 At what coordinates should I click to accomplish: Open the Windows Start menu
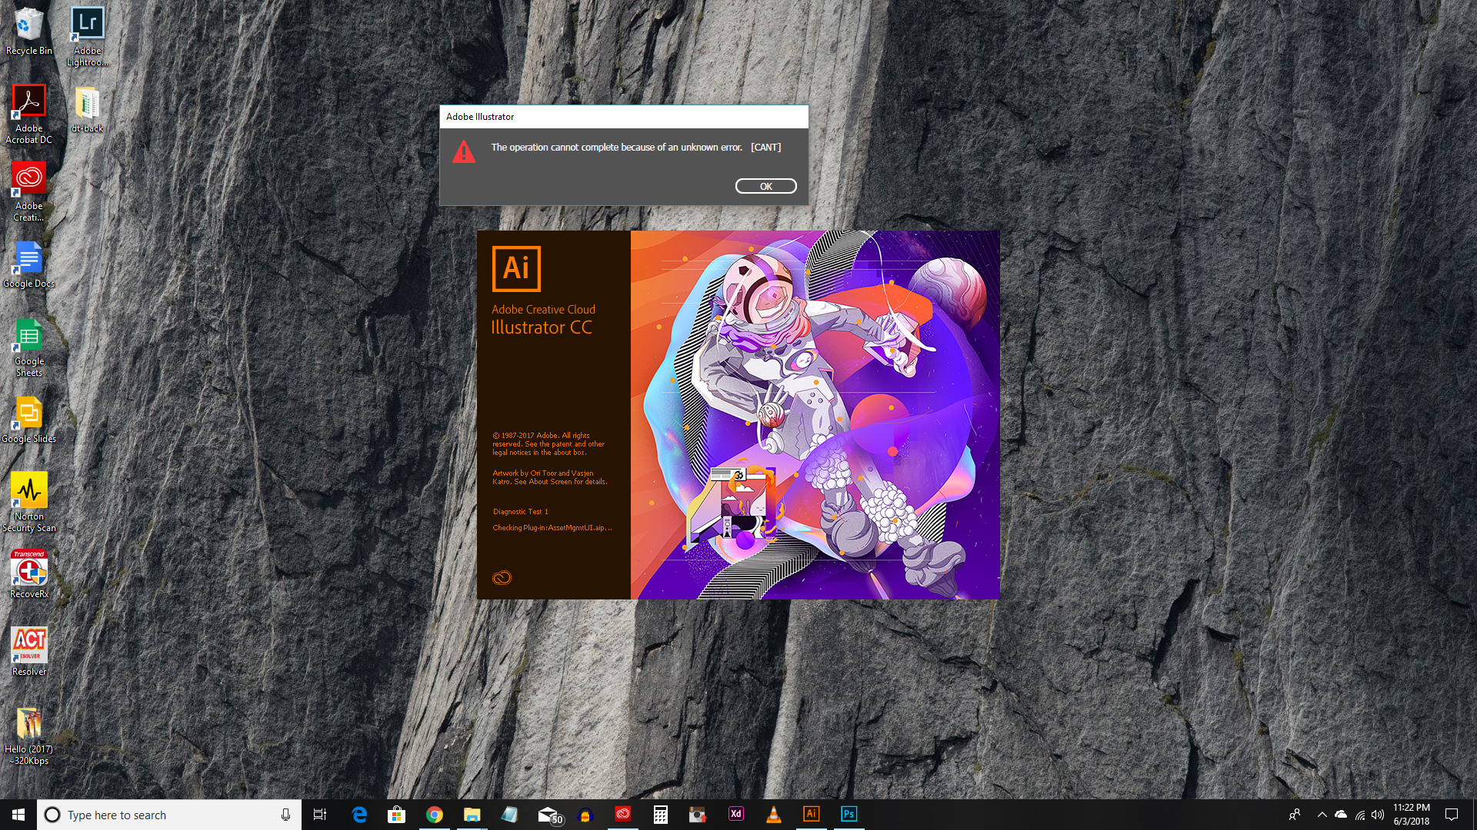[18, 815]
